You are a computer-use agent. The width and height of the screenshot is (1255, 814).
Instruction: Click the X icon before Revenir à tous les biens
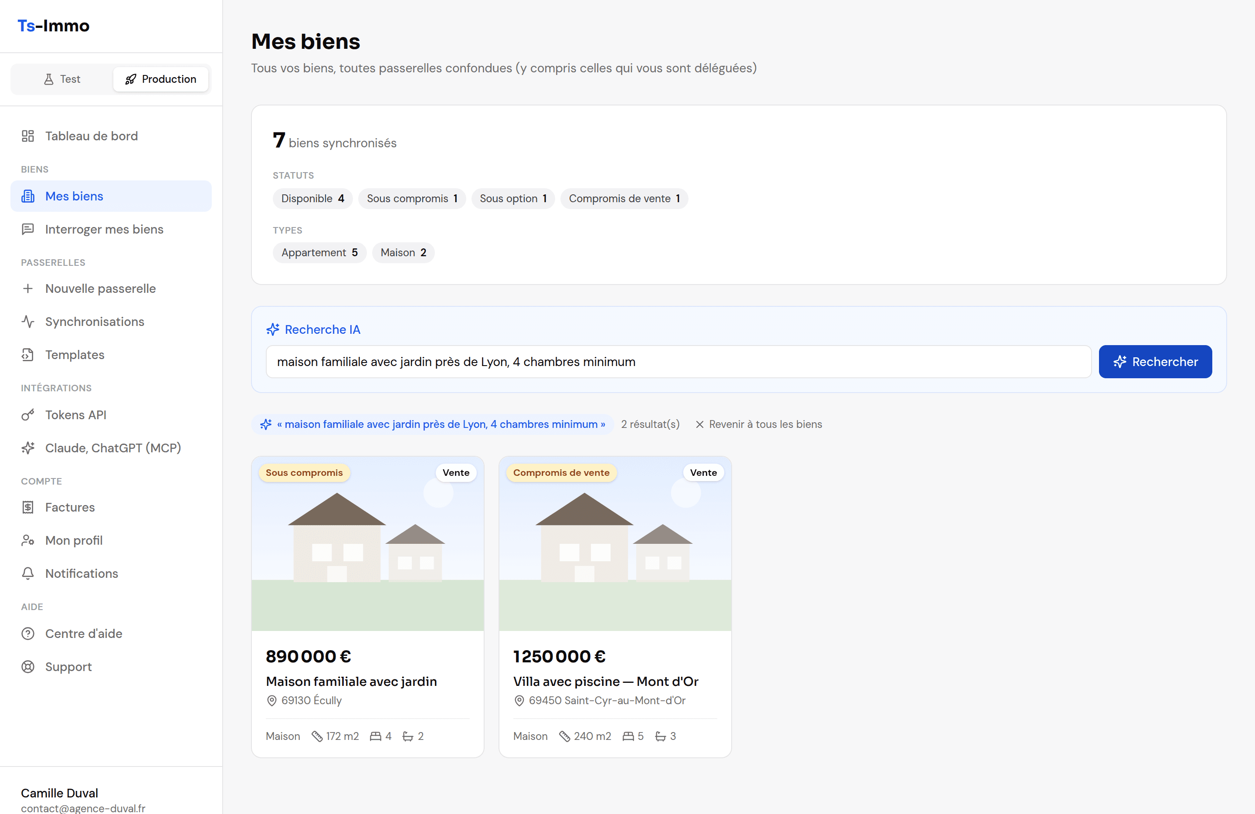(x=700, y=424)
